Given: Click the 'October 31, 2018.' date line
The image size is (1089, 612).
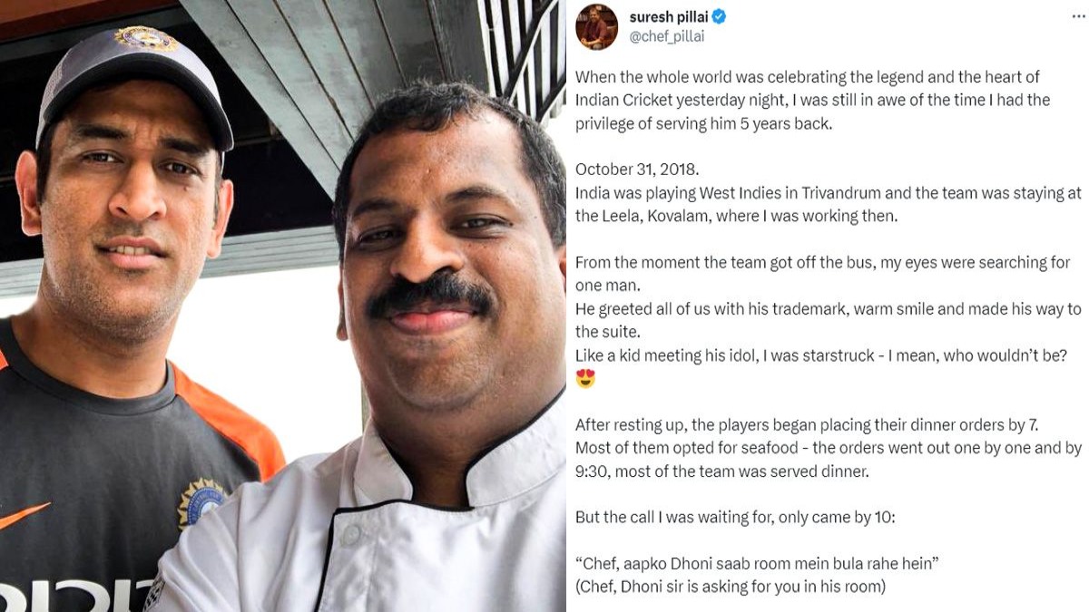Looking at the screenshot, I should tap(636, 170).
